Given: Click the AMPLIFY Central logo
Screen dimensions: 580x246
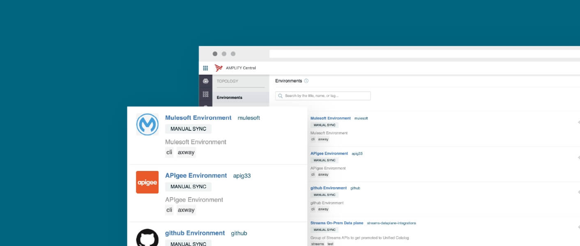Looking at the screenshot, I should (219, 68).
